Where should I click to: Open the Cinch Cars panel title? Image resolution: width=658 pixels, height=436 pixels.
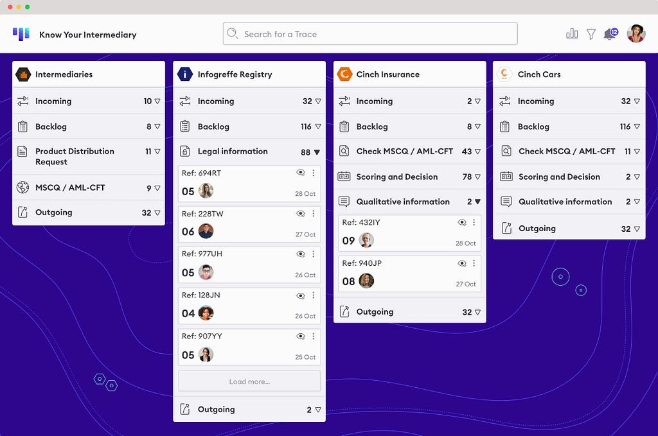[x=539, y=74]
